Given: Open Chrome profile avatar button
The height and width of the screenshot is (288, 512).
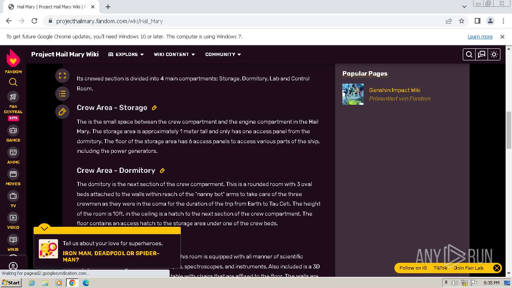Looking at the screenshot, I should pyautogui.click(x=490, y=21).
